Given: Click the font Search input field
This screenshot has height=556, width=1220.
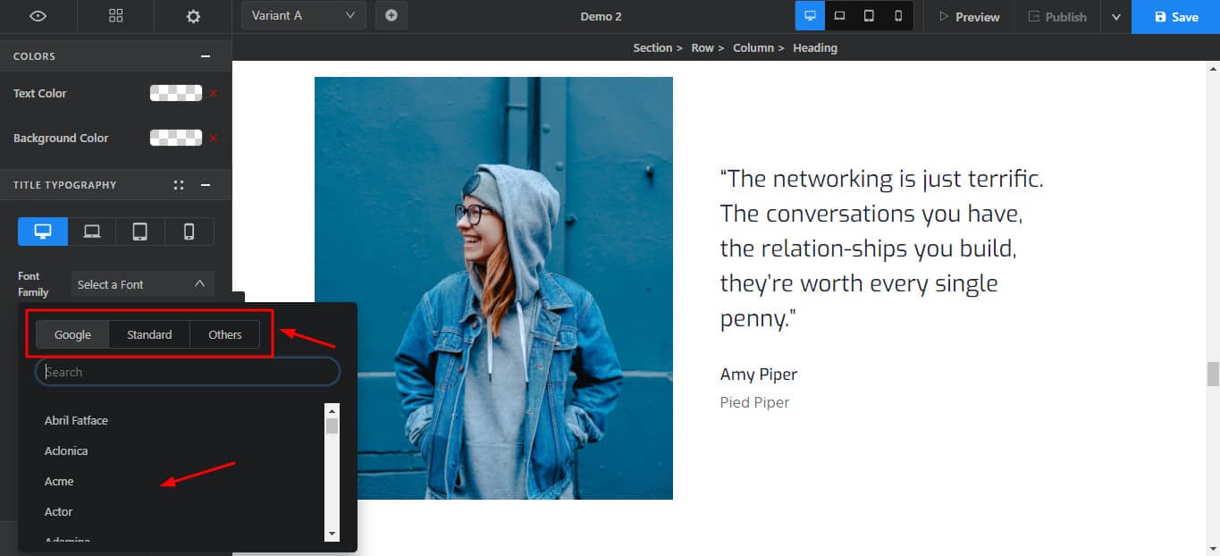Looking at the screenshot, I should (188, 372).
